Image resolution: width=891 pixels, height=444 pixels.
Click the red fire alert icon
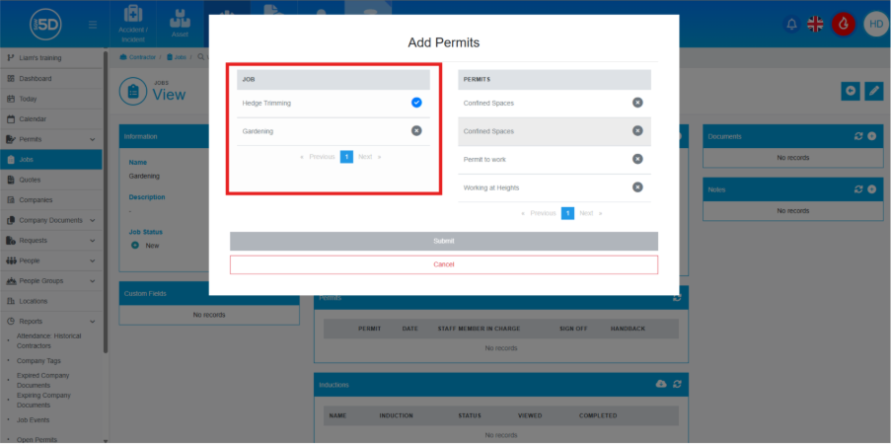(843, 24)
